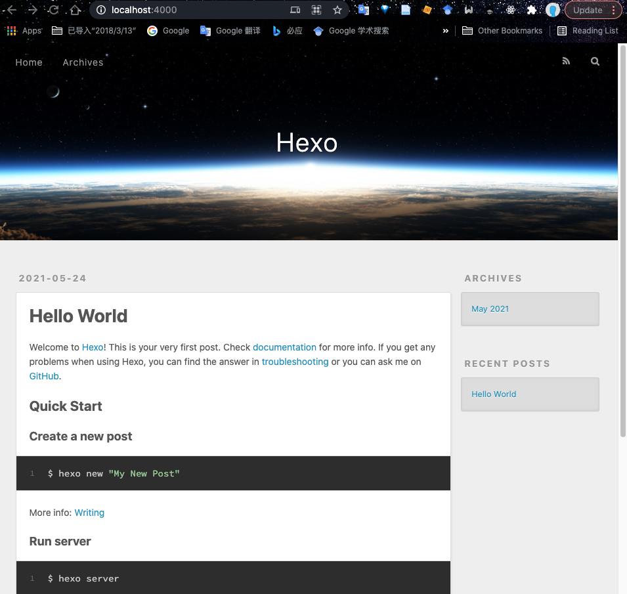
Task: Open the browser home page icon
Action: coord(75,10)
